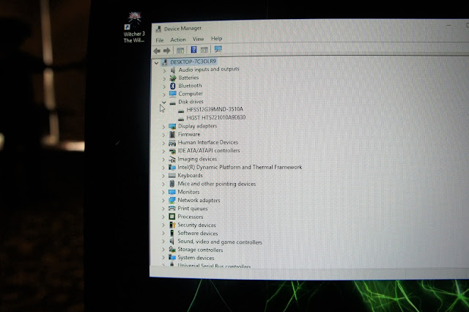Click the Forward arrow toolbar icon
Image resolution: width=469 pixels, height=312 pixels.
click(x=166, y=51)
